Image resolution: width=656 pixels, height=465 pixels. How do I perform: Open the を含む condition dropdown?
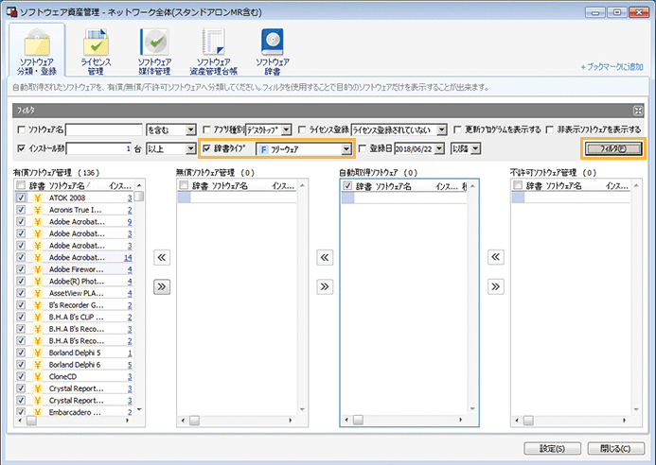190,129
